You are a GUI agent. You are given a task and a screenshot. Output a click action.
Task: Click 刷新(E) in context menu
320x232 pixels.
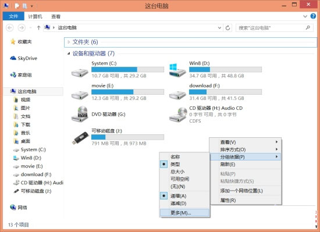tap(246, 164)
